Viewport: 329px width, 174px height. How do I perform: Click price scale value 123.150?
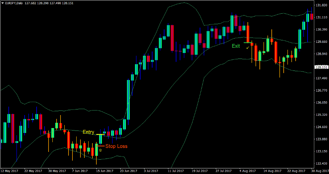click(x=321, y=151)
